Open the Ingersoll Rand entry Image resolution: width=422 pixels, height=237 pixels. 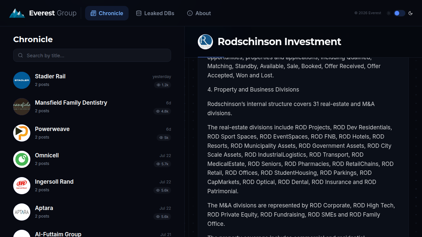92,186
